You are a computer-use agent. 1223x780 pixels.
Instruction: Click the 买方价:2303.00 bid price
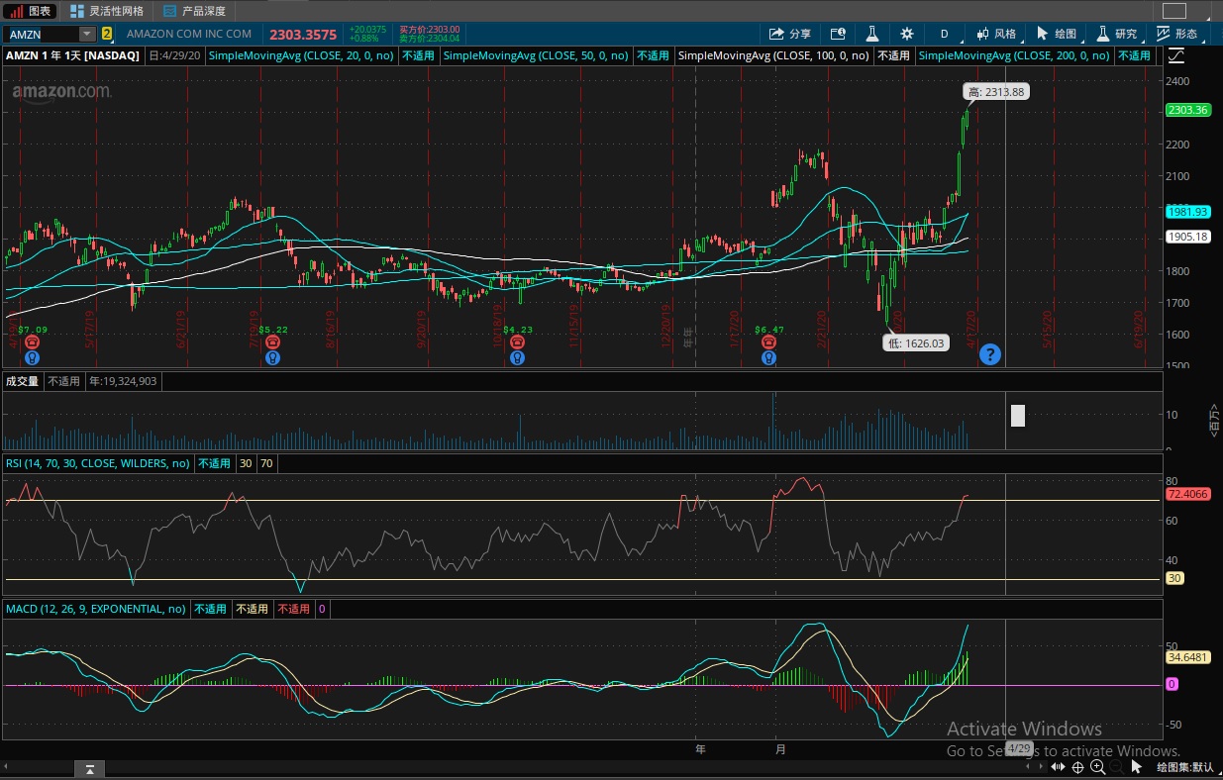(430, 30)
